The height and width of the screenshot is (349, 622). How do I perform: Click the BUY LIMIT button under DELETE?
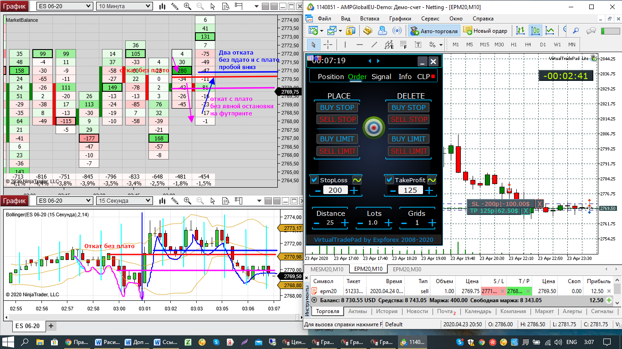408,139
